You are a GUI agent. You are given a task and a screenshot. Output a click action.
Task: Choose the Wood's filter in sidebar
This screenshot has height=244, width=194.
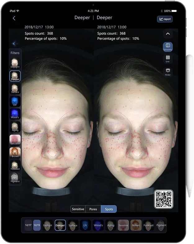[x=15, y=114]
